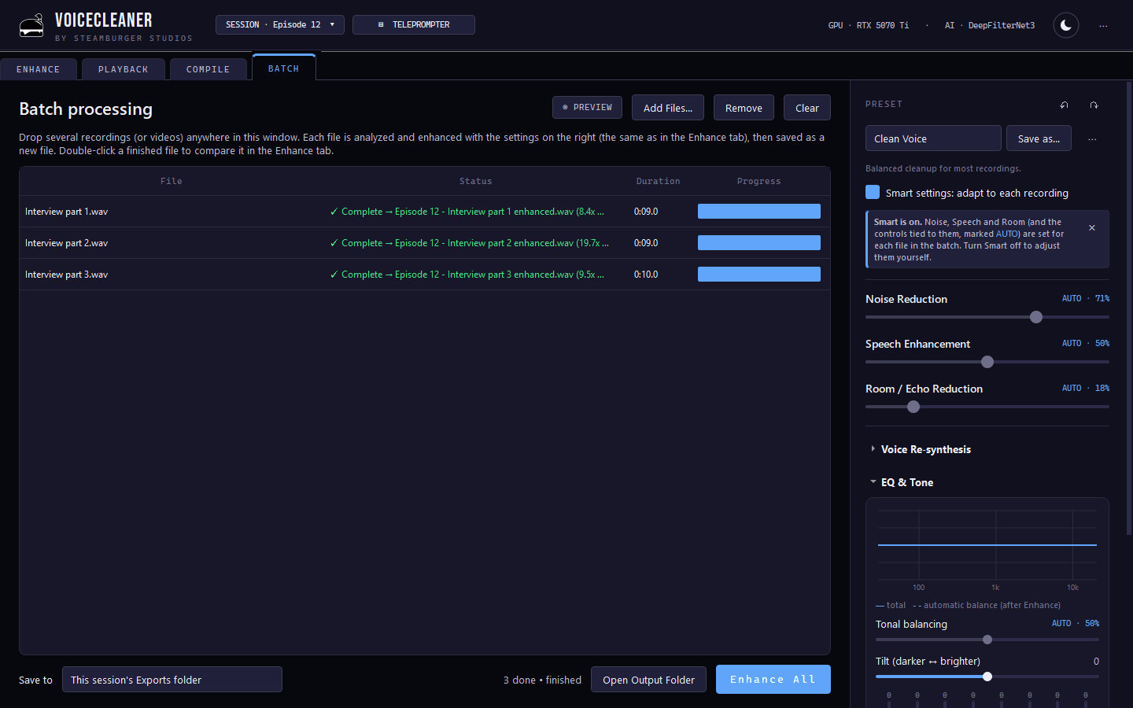This screenshot has height=708, width=1133.
Task: Click Add Files button
Action: pos(668,108)
